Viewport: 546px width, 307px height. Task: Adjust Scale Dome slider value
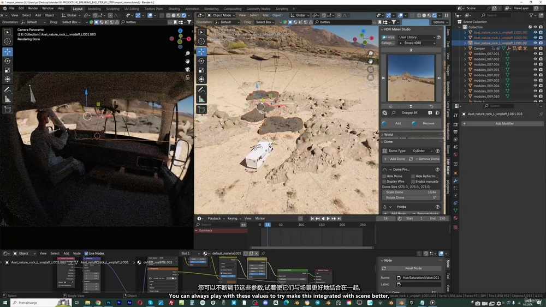tap(411, 192)
